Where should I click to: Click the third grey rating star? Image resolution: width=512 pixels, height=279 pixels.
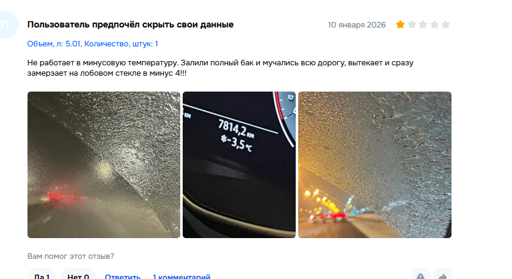pos(423,24)
